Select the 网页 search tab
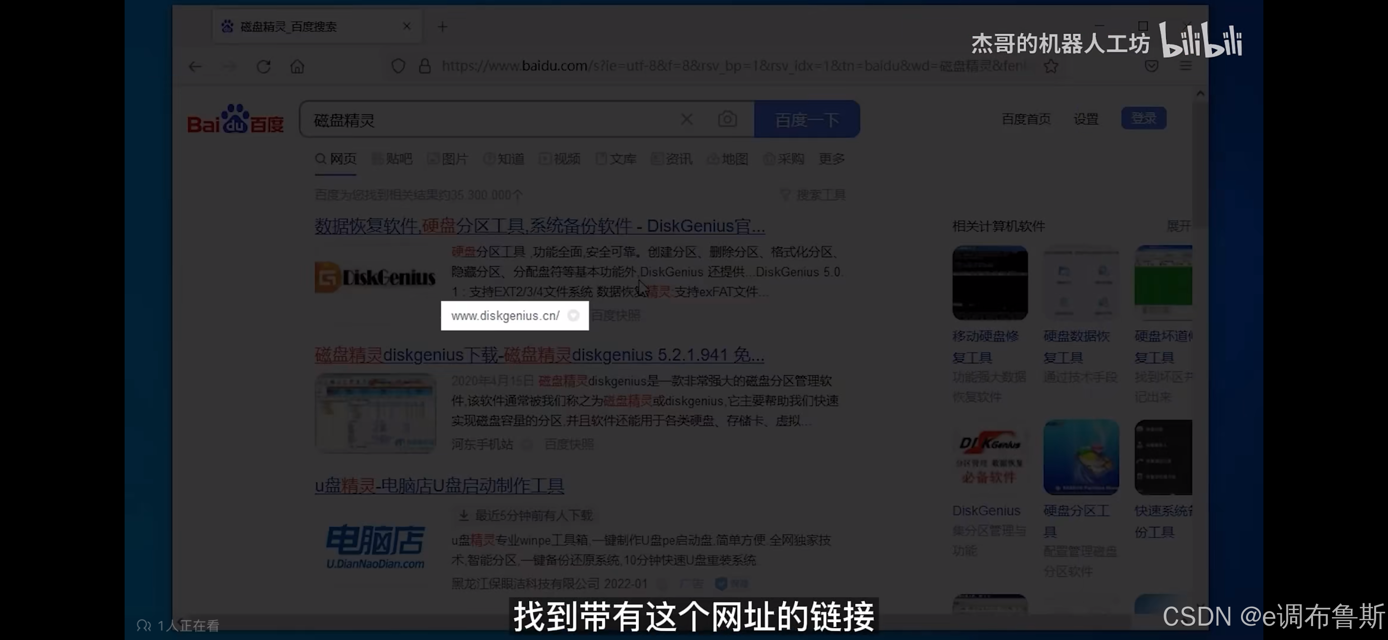 (x=336, y=158)
